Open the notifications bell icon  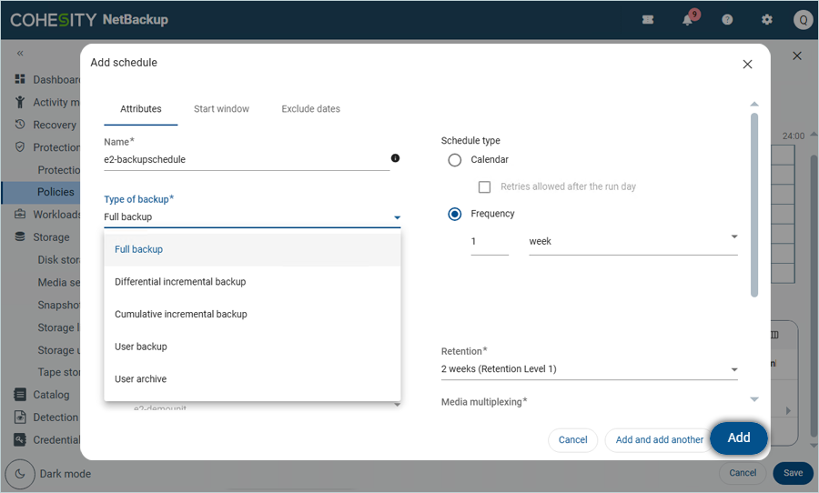click(688, 20)
